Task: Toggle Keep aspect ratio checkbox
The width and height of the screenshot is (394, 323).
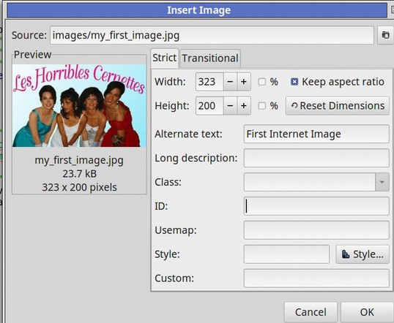Action: pyautogui.click(x=294, y=82)
